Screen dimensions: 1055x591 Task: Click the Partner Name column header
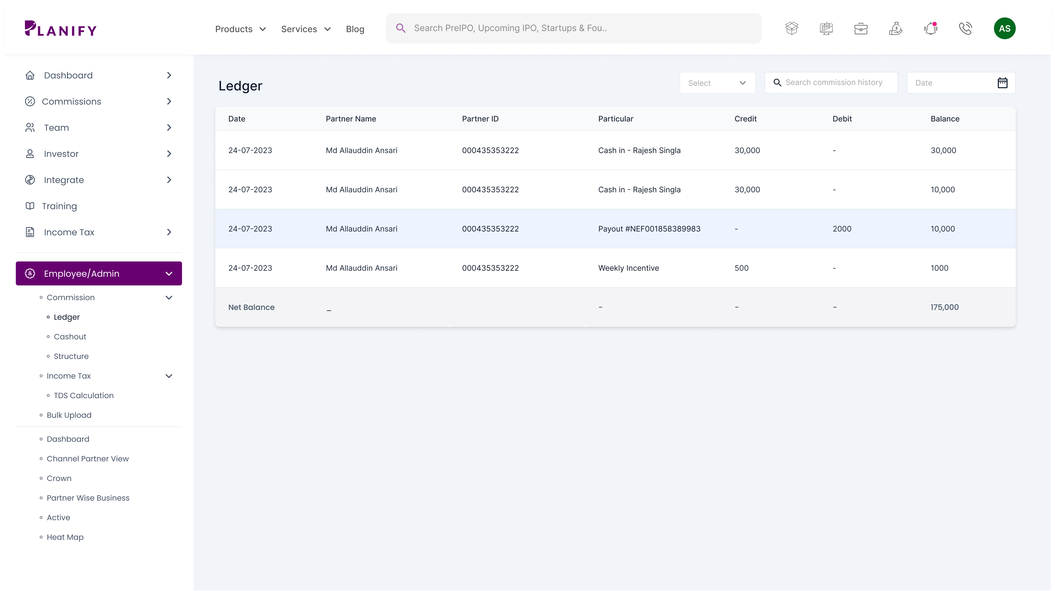(x=351, y=119)
